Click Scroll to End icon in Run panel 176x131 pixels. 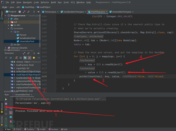click(11, 113)
